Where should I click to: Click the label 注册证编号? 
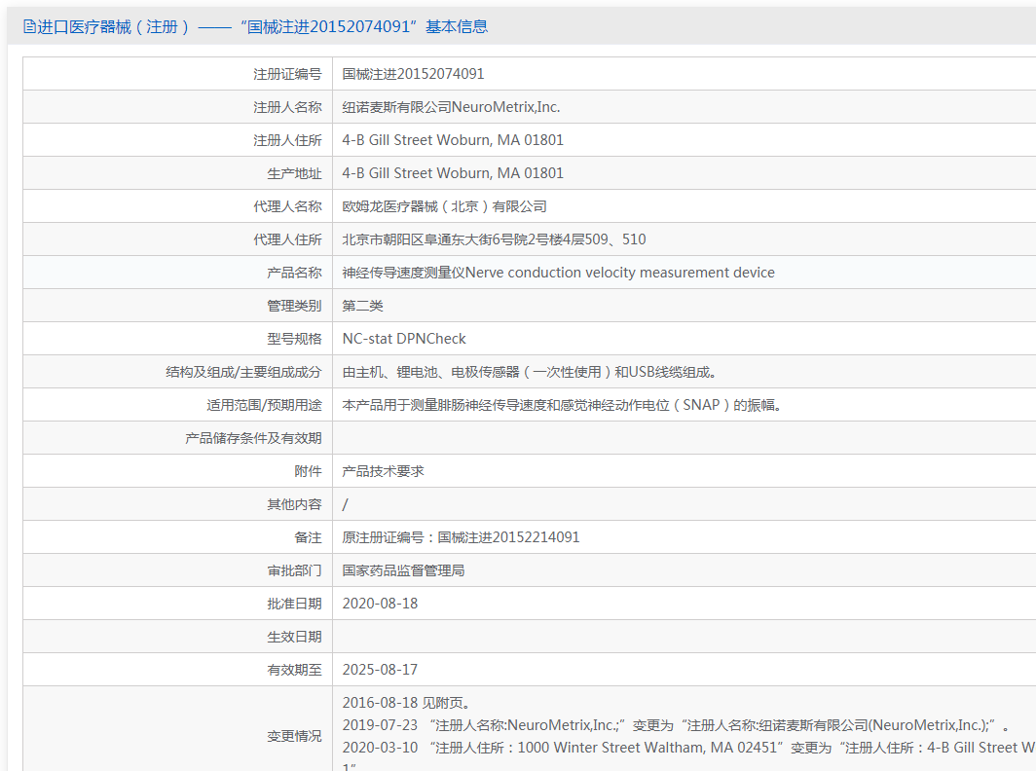tap(287, 74)
